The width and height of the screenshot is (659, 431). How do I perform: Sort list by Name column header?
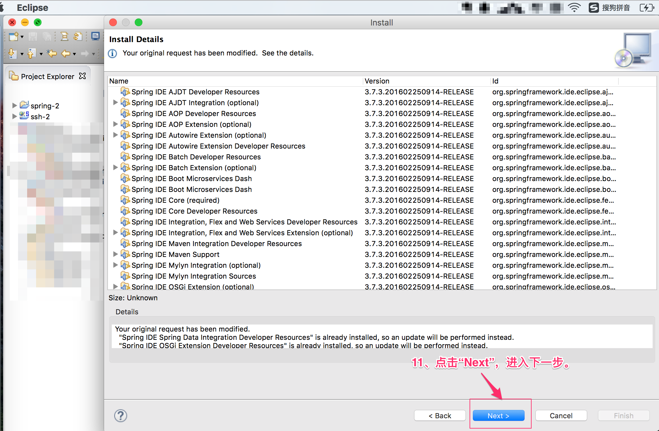235,81
